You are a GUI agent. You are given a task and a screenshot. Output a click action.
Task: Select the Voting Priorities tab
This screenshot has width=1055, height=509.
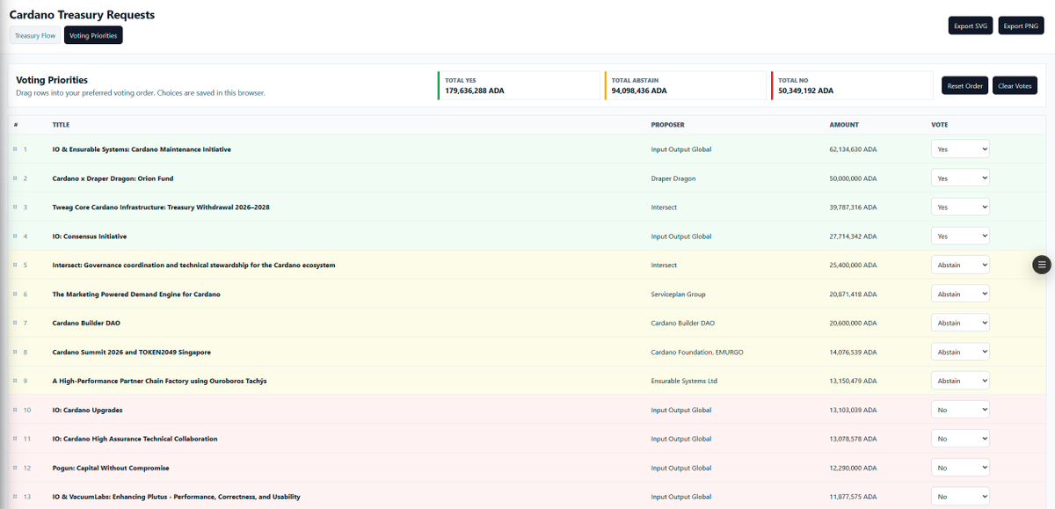point(93,35)
